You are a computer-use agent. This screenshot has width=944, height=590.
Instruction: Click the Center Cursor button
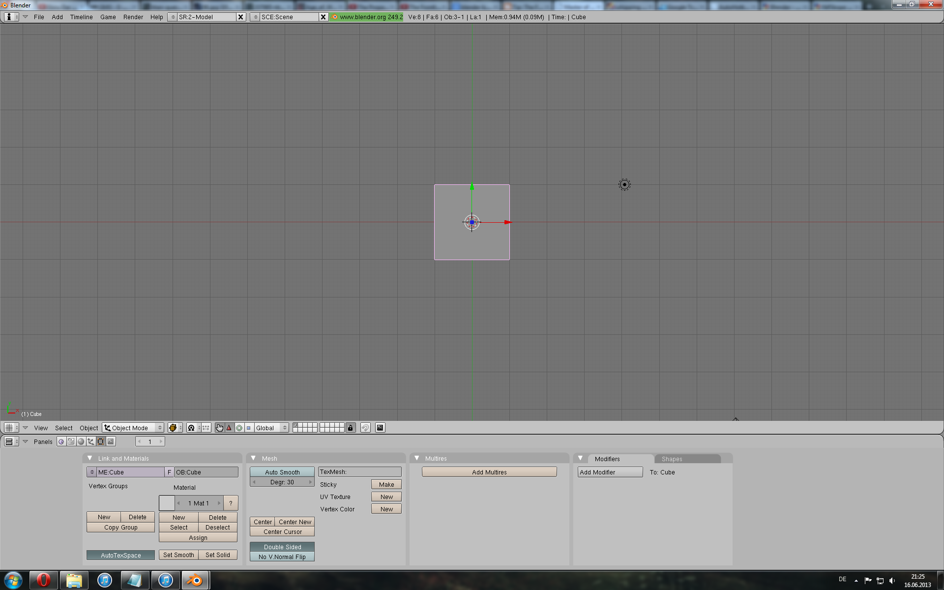point(282,531)
